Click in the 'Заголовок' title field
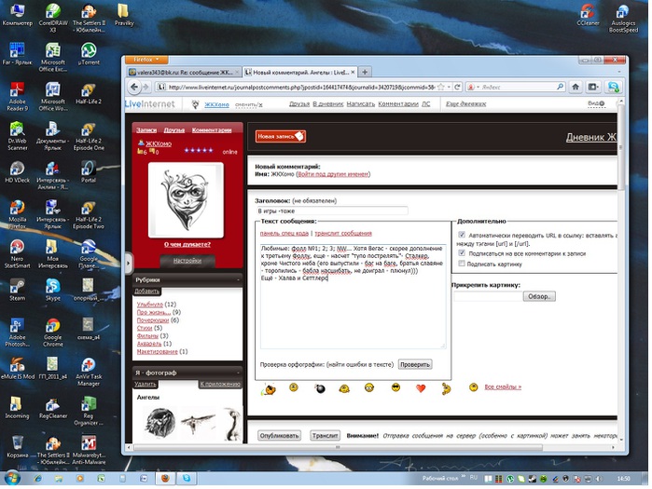The width and height of the screenshot is (652, 489). point(331,211)
